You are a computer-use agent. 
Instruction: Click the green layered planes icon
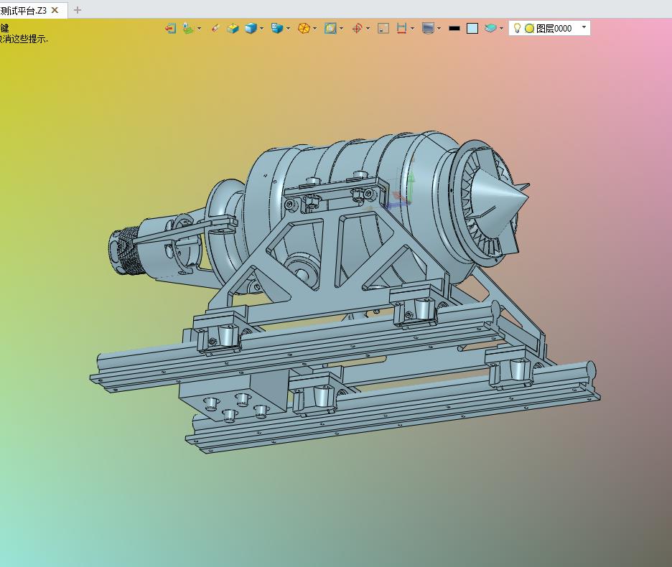tap(188, 29)
